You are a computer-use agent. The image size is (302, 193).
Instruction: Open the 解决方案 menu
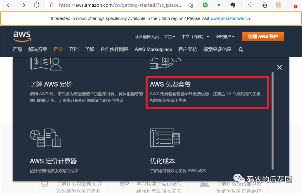(38, 49)
